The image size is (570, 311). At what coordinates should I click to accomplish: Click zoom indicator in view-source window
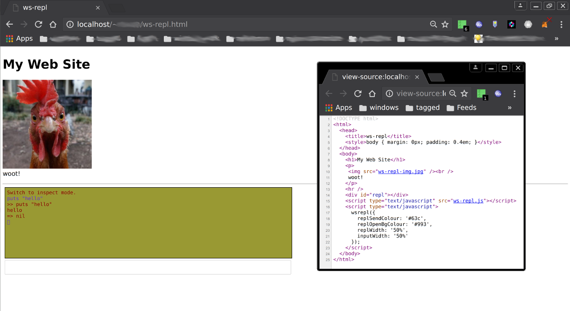[453, 93]
